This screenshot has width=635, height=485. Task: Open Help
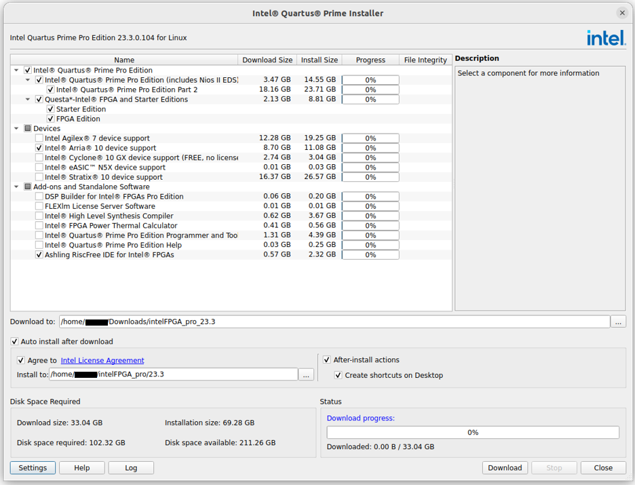tap(82, 467)
